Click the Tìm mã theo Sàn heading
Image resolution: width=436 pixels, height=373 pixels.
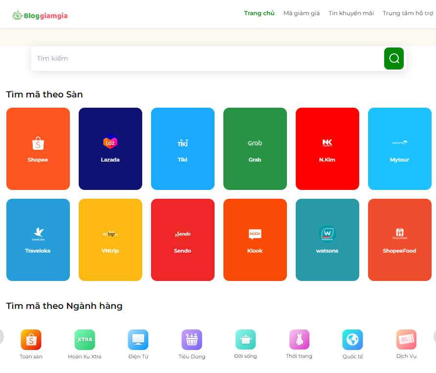[44, 94]
